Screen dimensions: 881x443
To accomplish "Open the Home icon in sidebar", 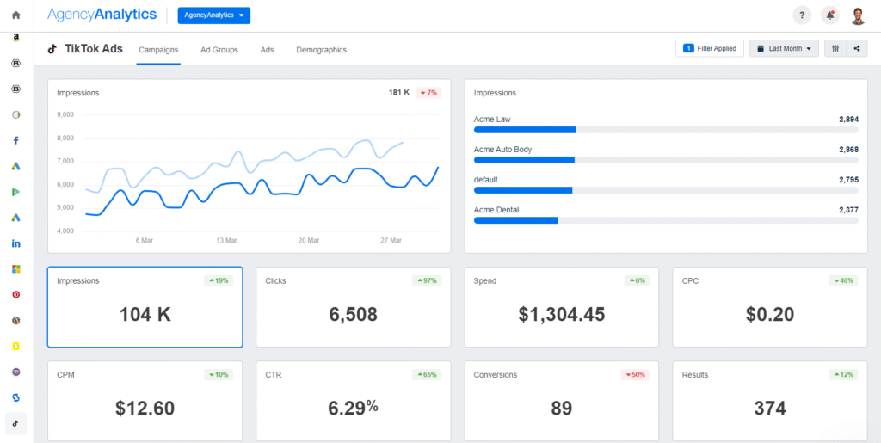I will [15, 15].
